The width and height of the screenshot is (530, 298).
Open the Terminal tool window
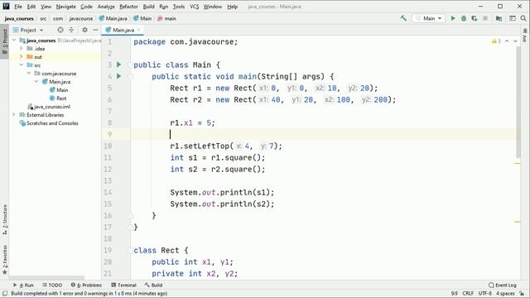pos(123,285)
